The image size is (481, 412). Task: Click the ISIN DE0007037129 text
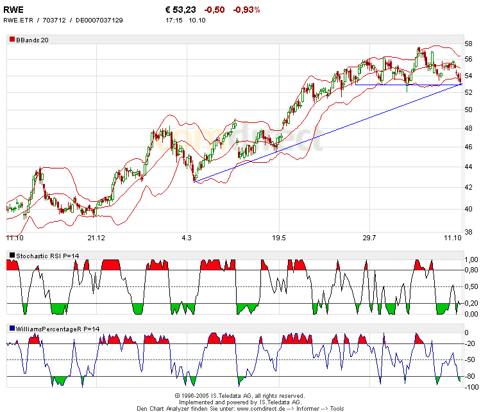[99, 21]
